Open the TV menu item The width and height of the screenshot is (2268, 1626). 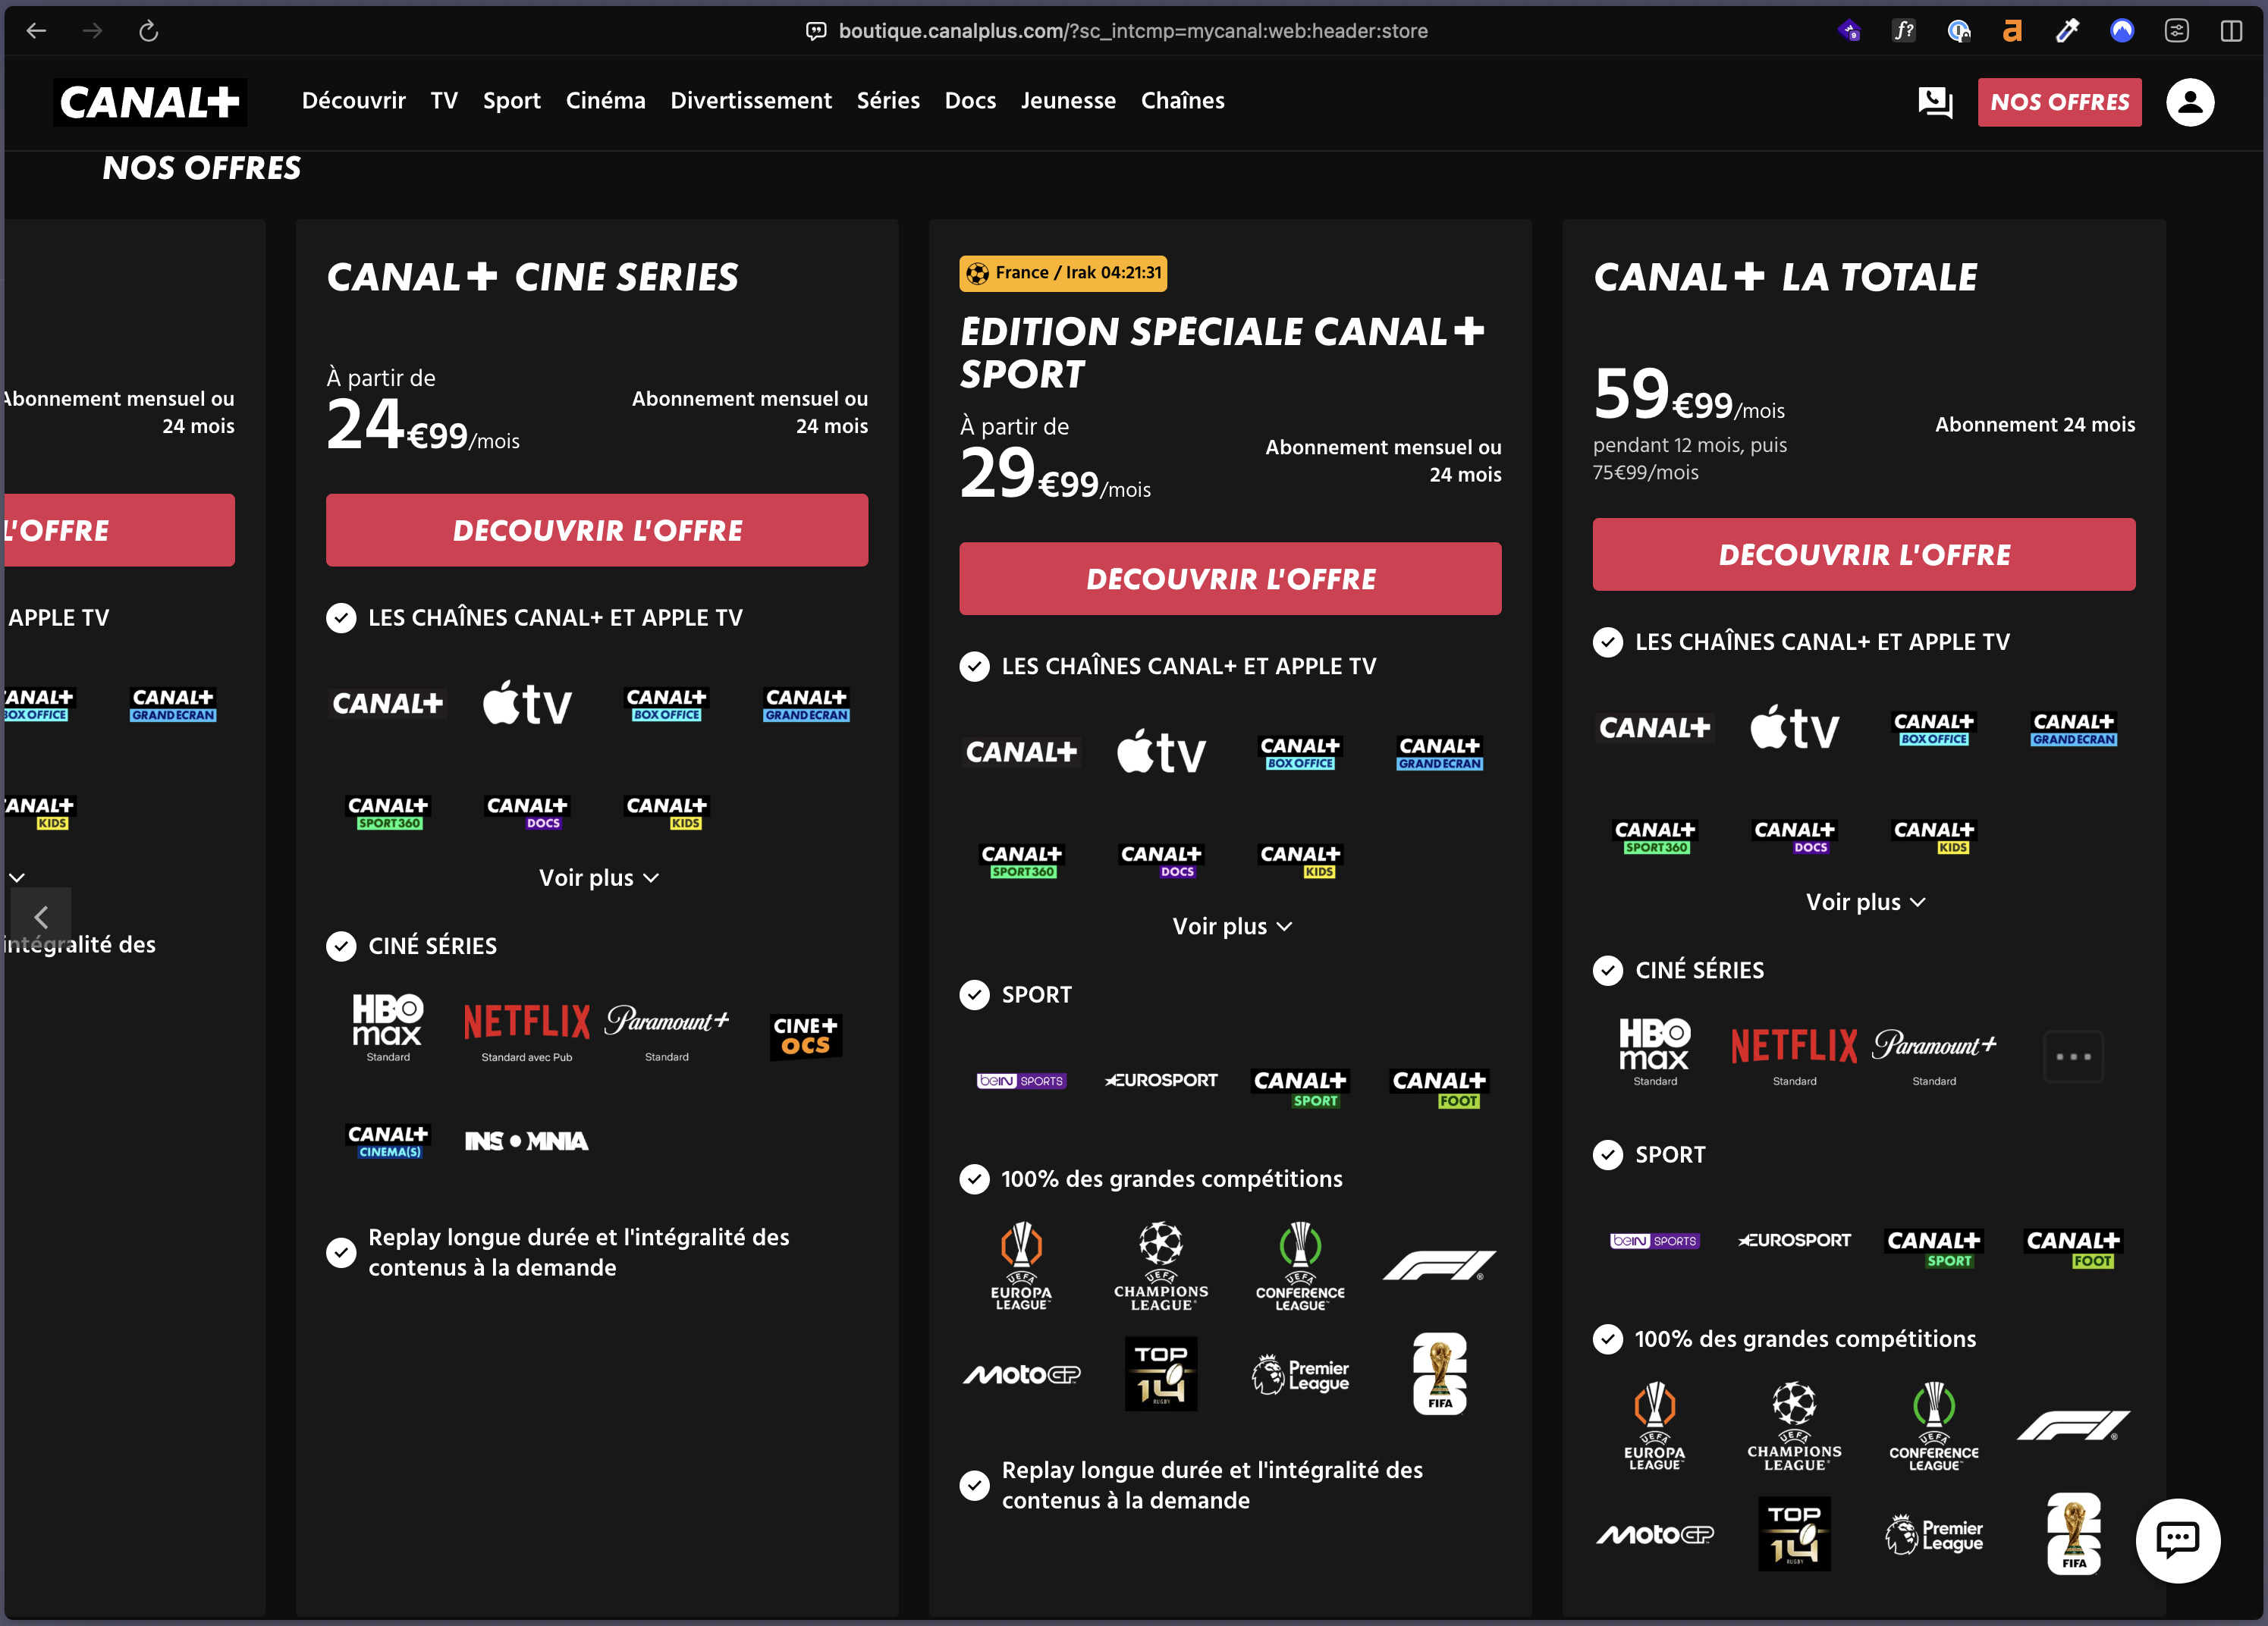click(x=444, y=101)
